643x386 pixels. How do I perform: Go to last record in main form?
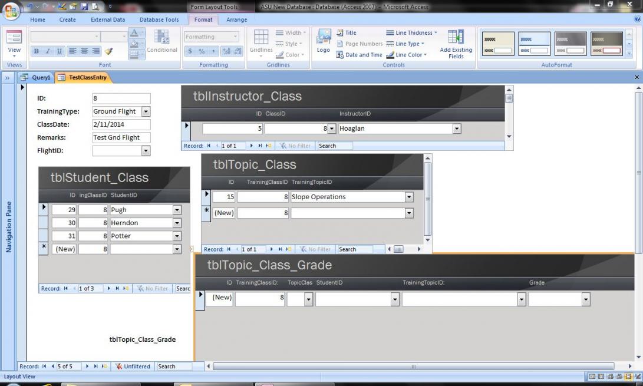point(95,367)
